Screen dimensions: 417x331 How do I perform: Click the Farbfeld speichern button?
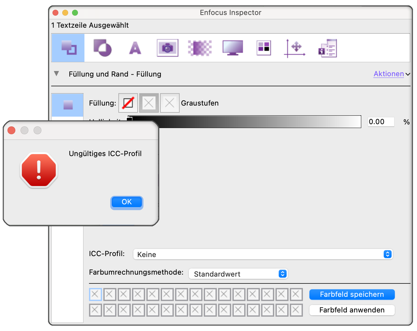(x=352, y=295)
